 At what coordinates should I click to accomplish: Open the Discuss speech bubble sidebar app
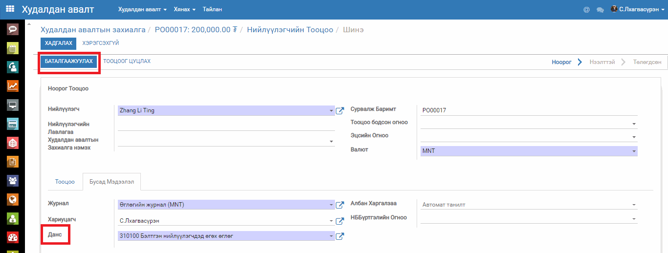(13, 29)
